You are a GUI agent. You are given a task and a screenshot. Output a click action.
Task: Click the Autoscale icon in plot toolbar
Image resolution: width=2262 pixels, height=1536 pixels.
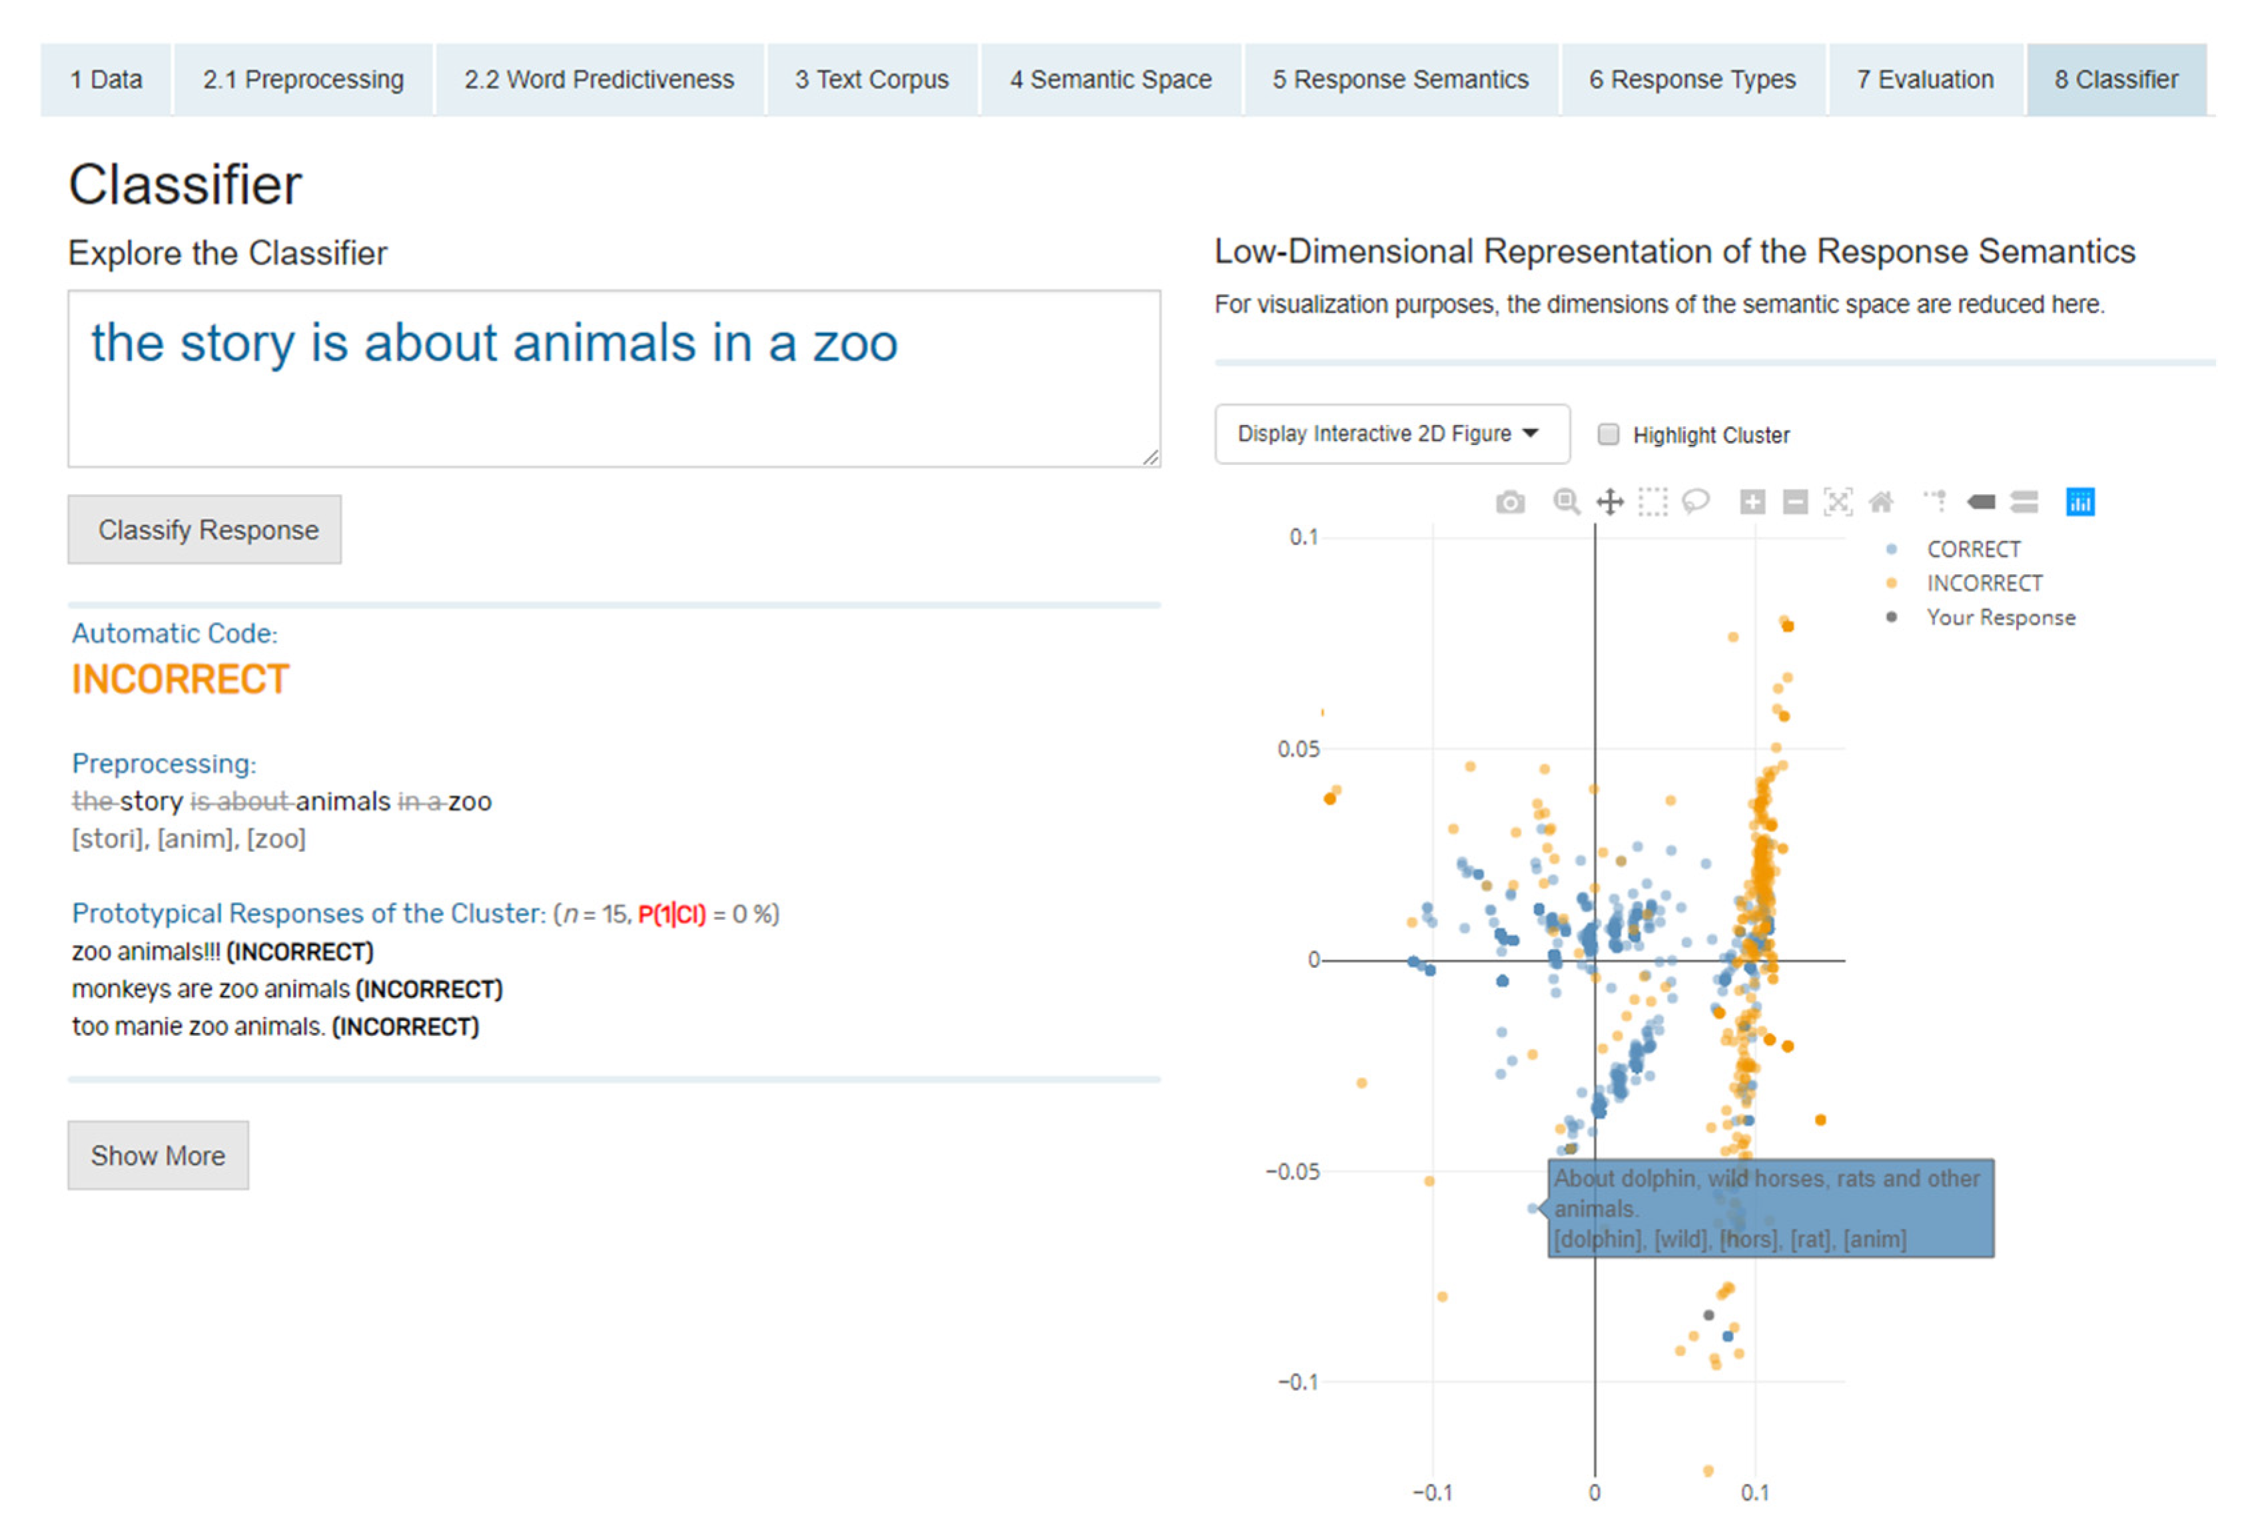tap(1838, 502)
